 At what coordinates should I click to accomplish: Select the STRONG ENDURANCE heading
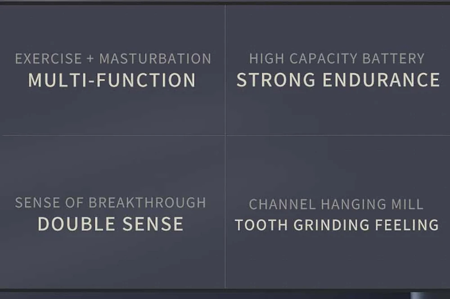click(x=338, y=80)
